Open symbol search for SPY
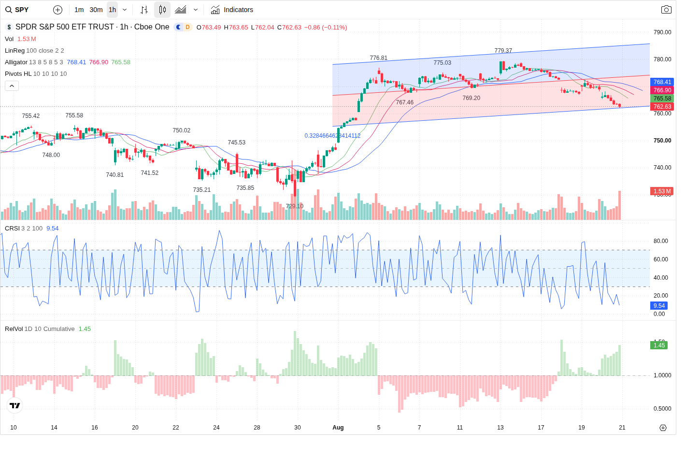 click(17, 10)
